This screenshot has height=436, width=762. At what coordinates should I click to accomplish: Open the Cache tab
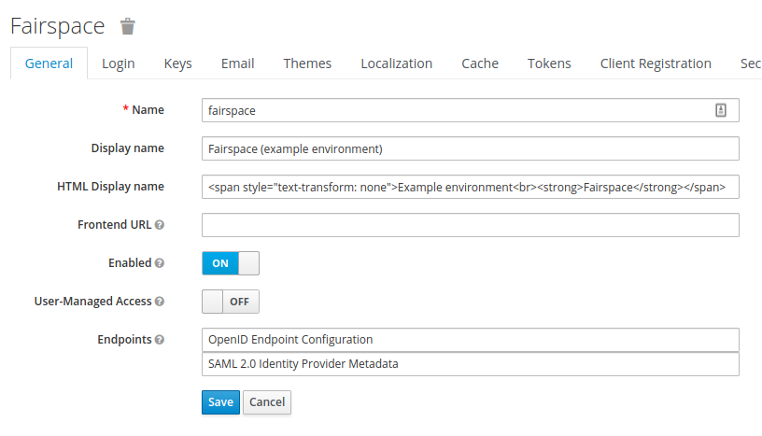pyautogui.click(x=480, y=63)
